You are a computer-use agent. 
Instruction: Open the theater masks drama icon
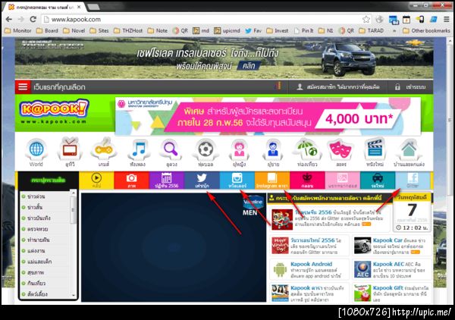tap(340, 153)
